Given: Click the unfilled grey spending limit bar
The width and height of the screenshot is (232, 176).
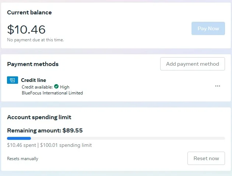Looking at the screenshot, I should [x=128, y=138].
